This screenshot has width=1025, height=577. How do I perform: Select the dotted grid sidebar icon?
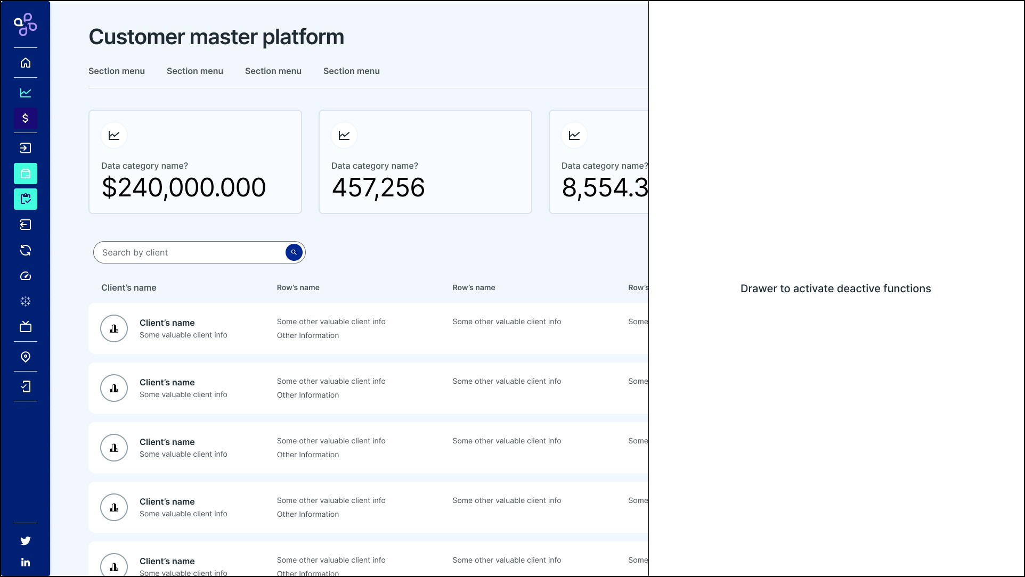click(26, 301)
